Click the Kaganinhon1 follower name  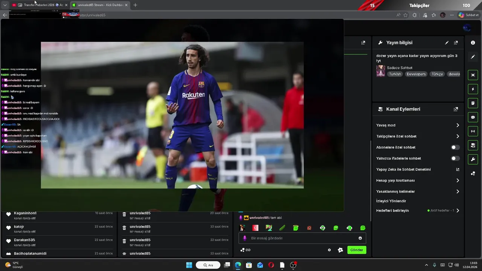25,213
